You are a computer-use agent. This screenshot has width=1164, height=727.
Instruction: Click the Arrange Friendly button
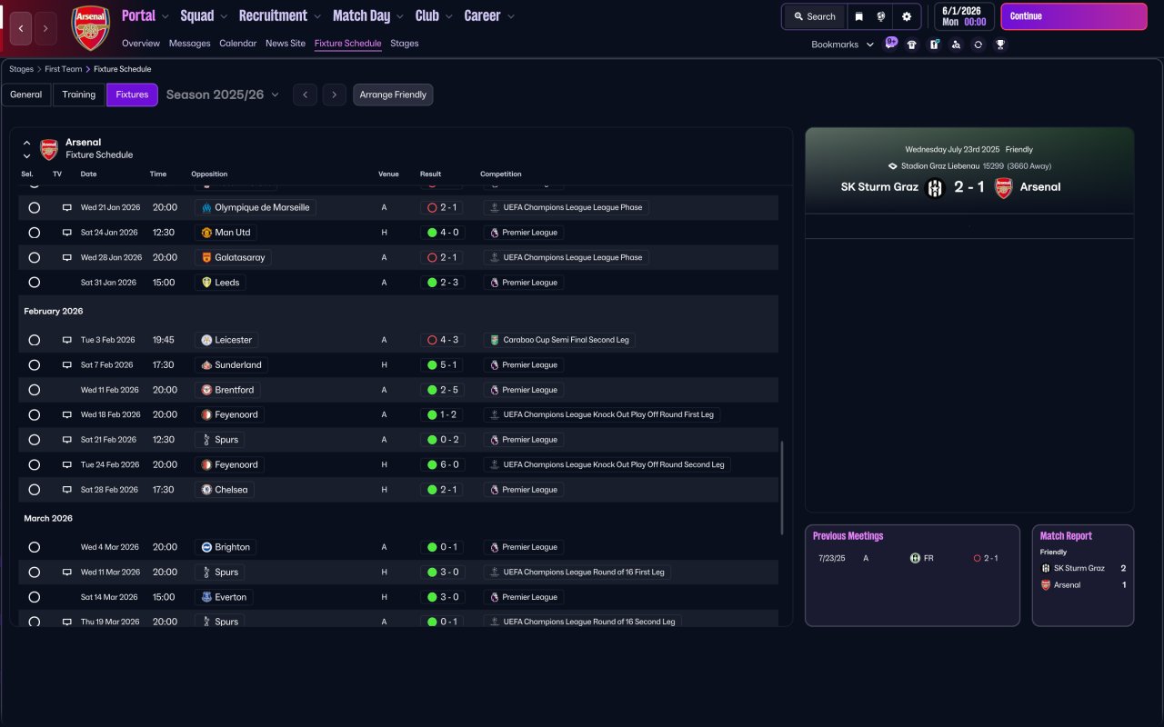pos(393,95)
